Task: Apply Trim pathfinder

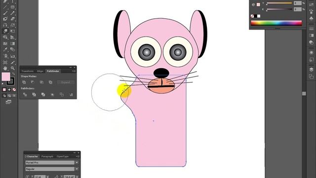Action: [34, 94]
